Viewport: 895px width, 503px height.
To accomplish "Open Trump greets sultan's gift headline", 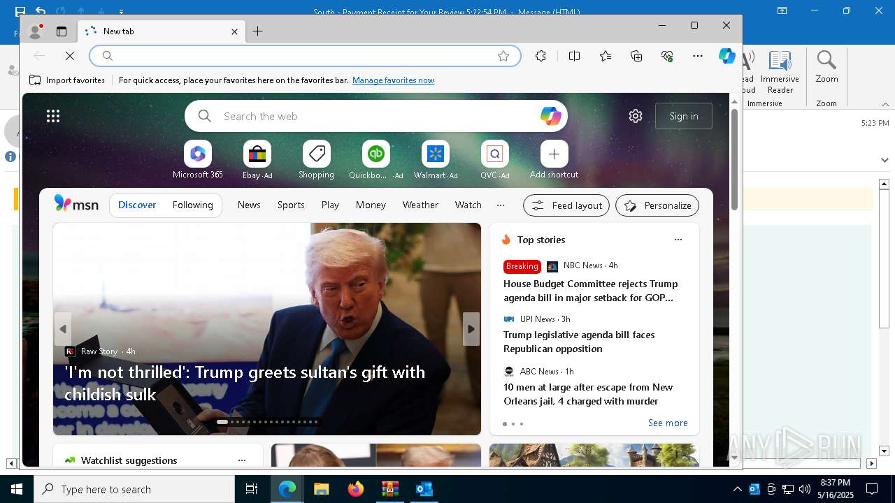I will (245, 383).
